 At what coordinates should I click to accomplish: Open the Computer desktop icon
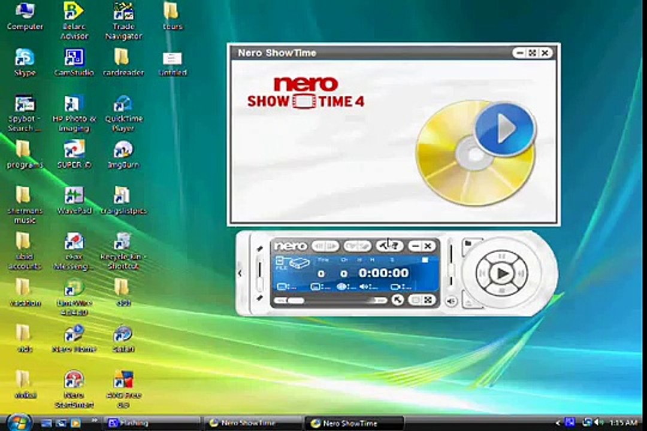(x=25, y=17)
